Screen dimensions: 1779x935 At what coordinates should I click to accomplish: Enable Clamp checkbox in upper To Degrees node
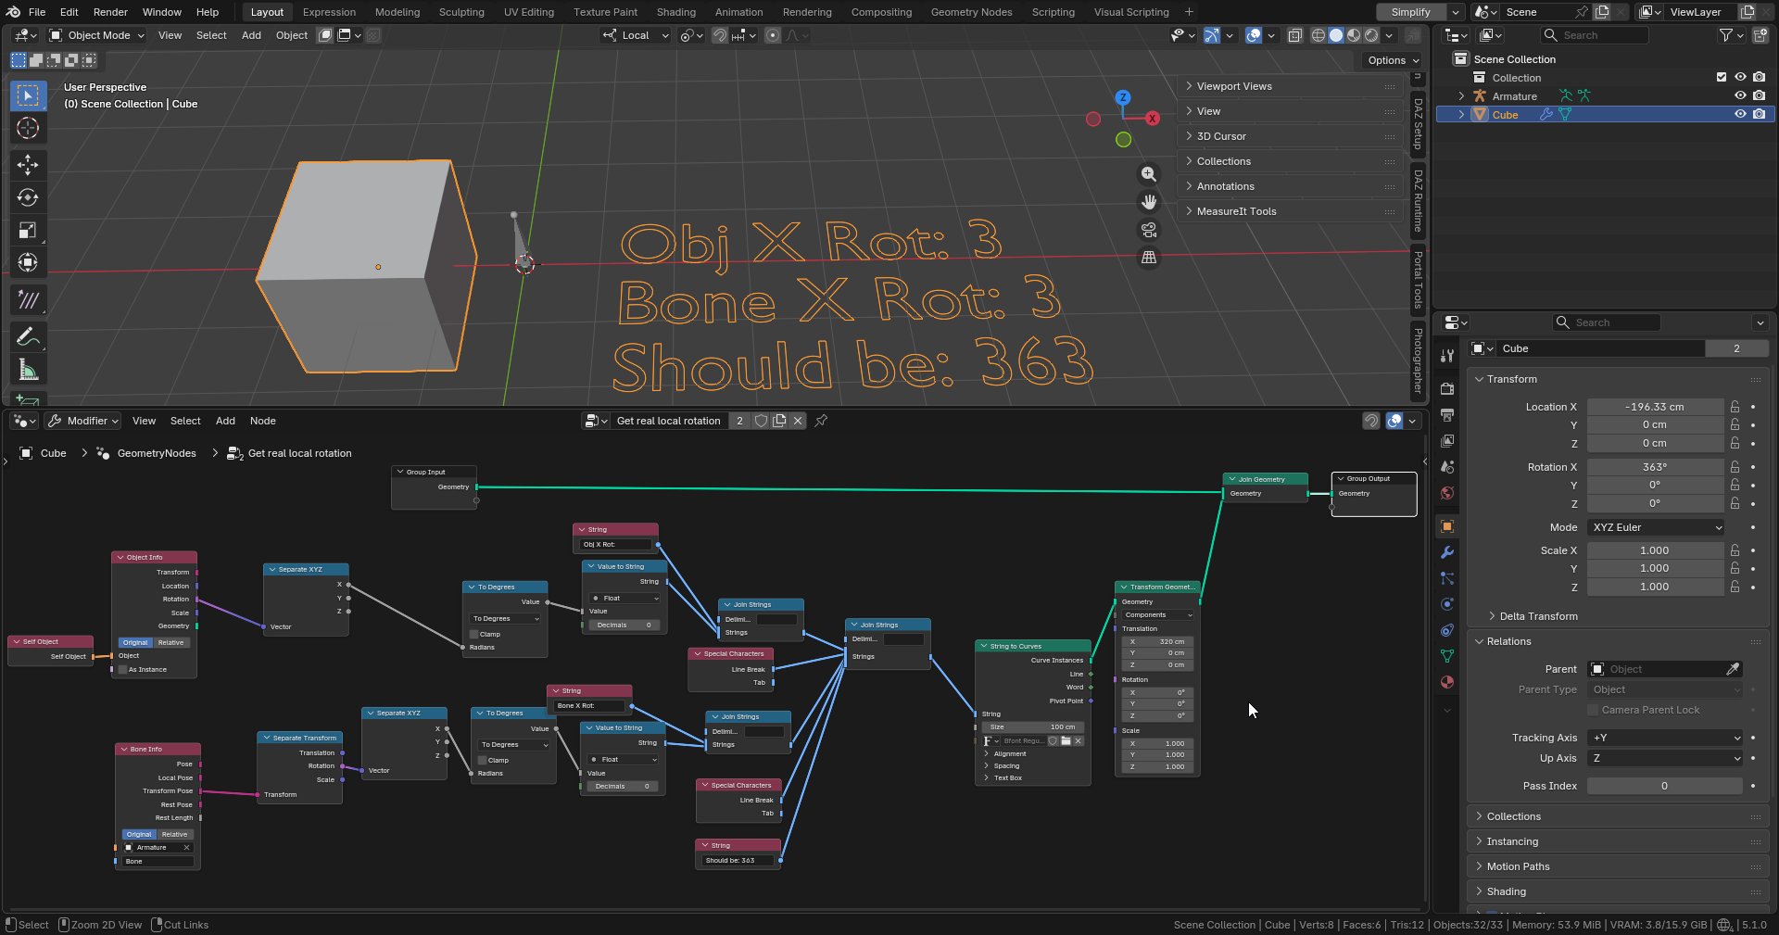coord(473,634)
